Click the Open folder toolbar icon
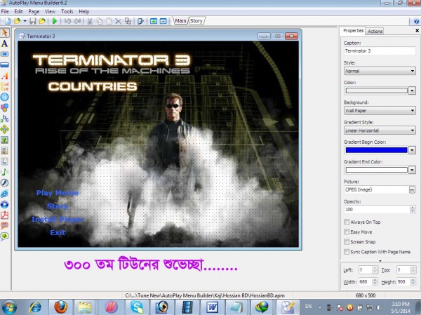Image resolution: width=421 pixels, height=315 pixels. (x=17, y=21)
